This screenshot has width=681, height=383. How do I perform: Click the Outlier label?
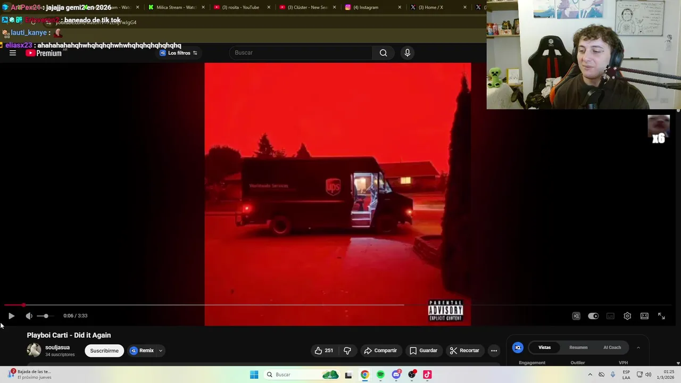tap(578, 363)
